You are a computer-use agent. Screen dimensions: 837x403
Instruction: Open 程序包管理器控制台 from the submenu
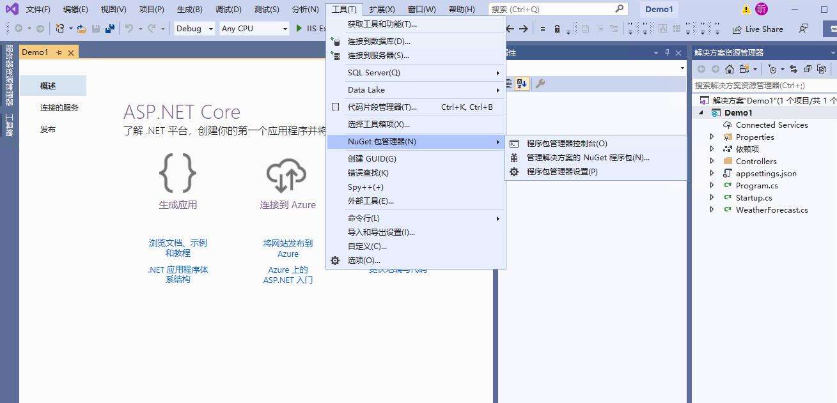click(x=567, y=144)
